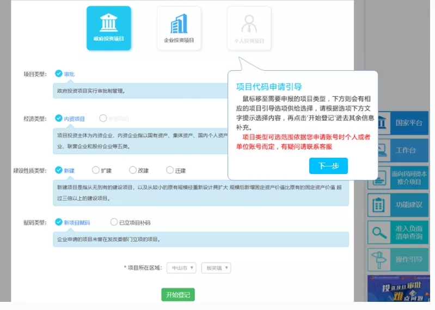The image size is (435, 310).
Task: Open the 国家平台 link text
Action: pyautogui.click(x=409, y=123)
